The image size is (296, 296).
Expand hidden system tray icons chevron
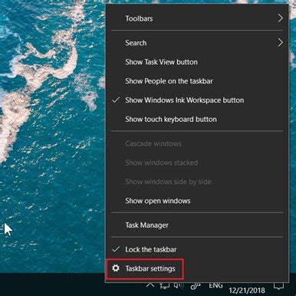[150, 284]
